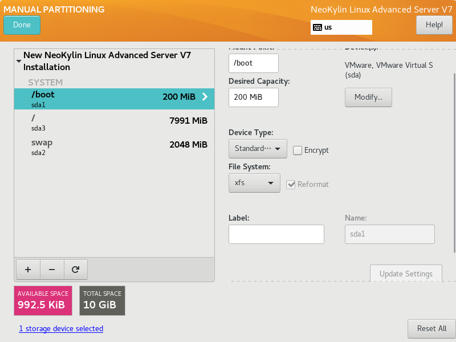Click the Name field showing sda1

pos(390,234)
